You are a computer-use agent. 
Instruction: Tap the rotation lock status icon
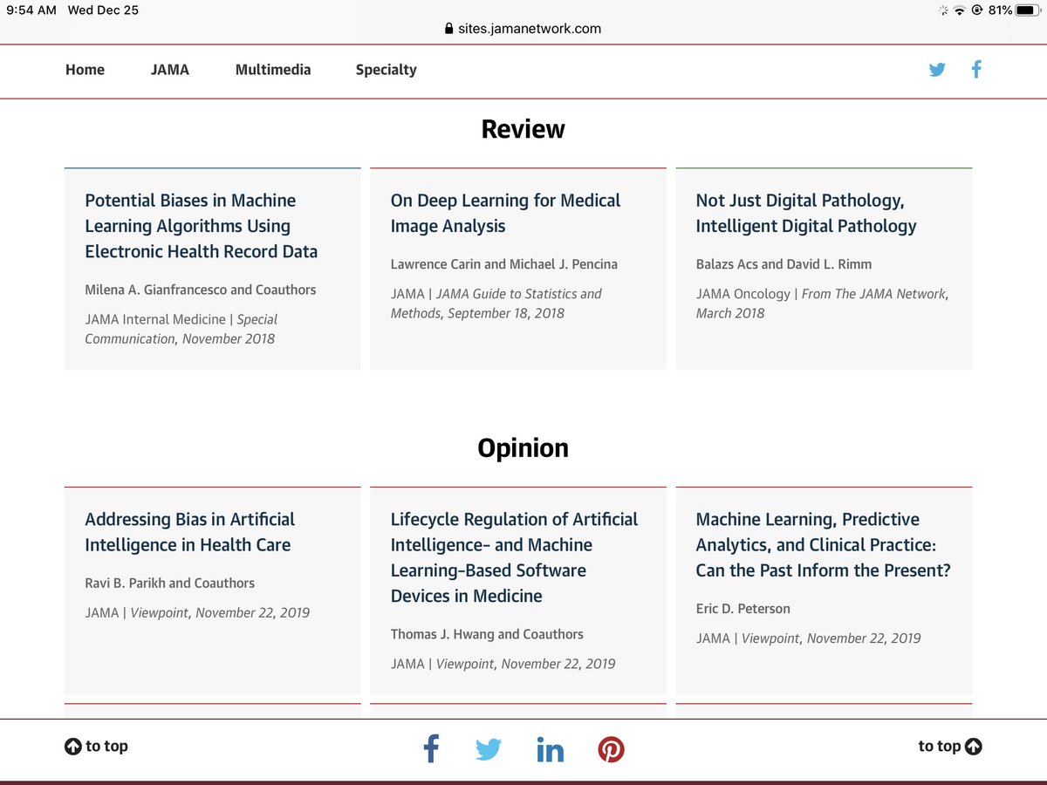977,10
